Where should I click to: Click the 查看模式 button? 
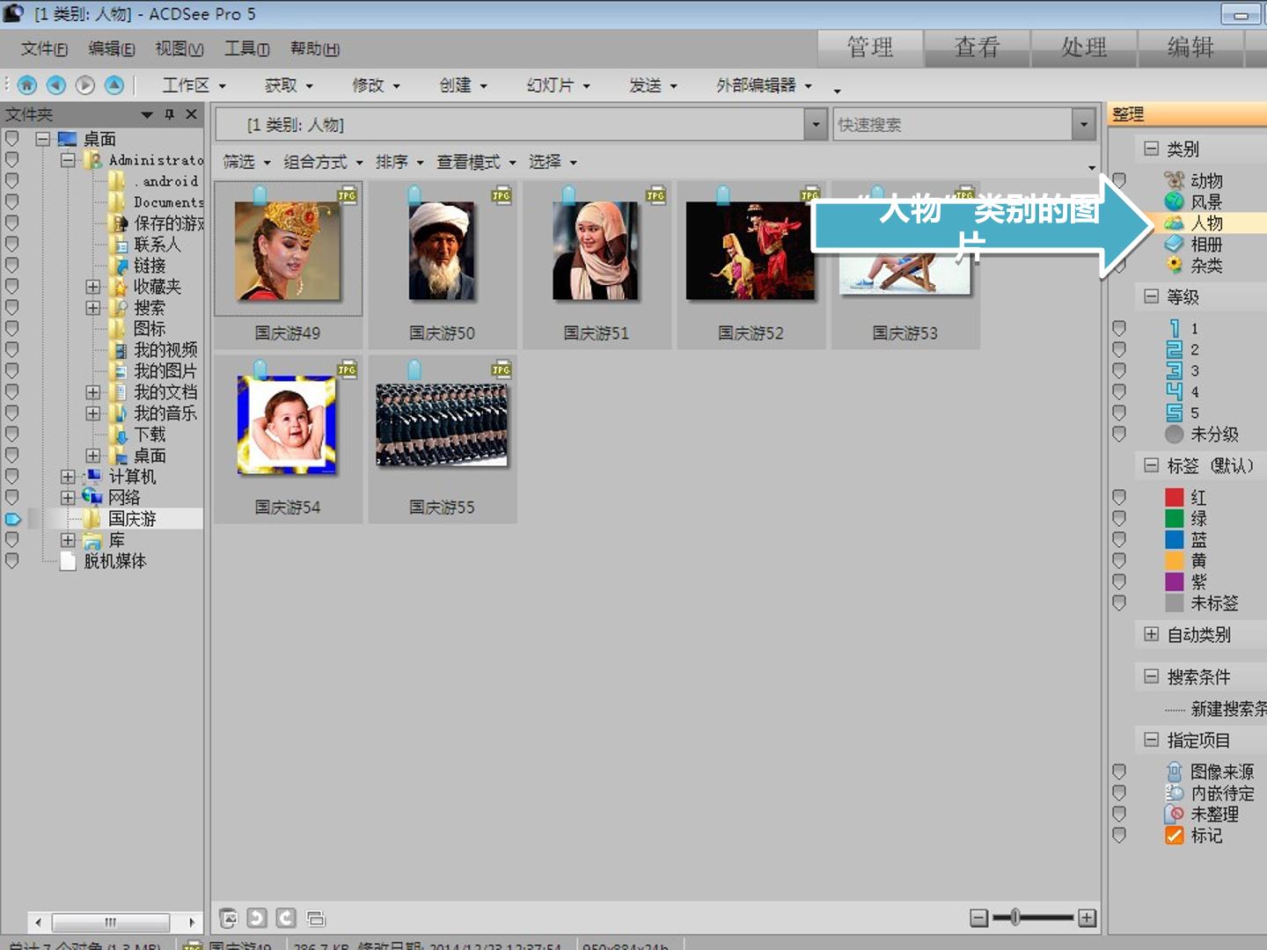point(476,162)
